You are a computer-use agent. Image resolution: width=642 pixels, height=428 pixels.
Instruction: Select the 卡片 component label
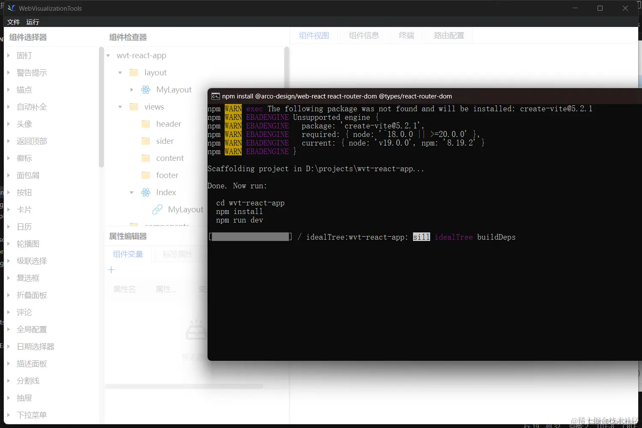click(24, 210)
